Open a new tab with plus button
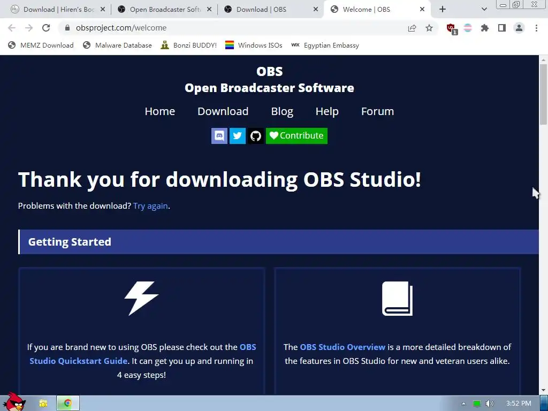Viewport: 548px width, 411px height. tap(443, 10)
